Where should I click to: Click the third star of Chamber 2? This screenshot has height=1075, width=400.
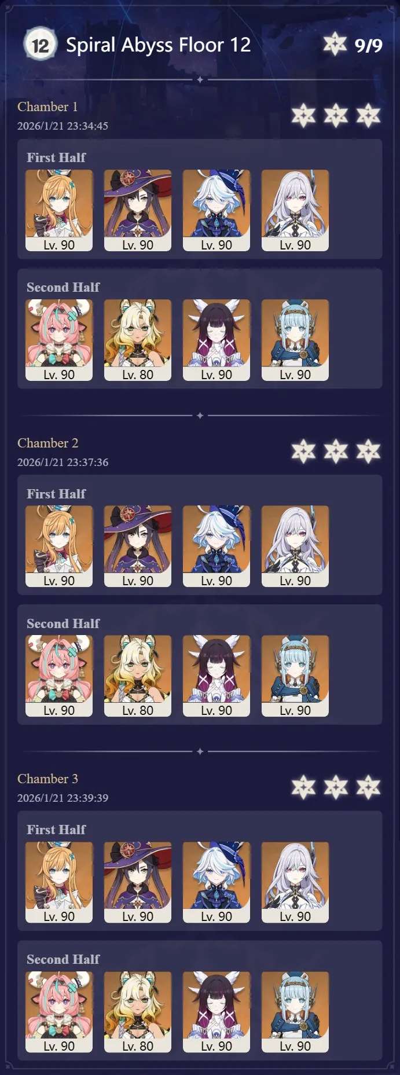[x=368, y=451]
